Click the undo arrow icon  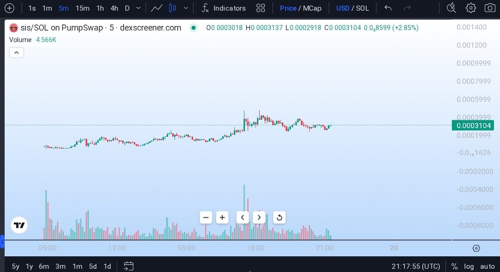388,8
